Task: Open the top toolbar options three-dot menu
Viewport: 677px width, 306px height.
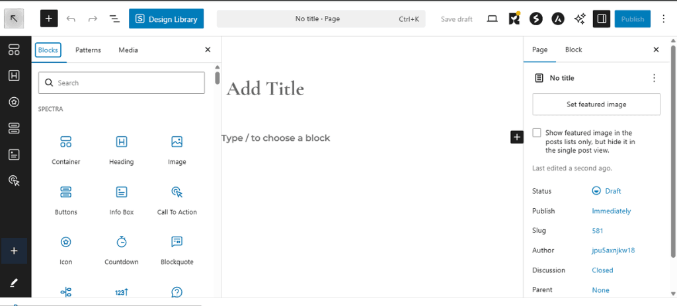Action: [664, 19]
